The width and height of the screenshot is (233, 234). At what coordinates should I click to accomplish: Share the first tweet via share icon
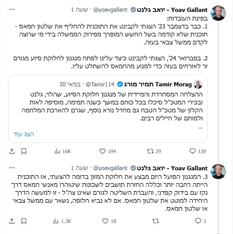[x=12, y=151]
